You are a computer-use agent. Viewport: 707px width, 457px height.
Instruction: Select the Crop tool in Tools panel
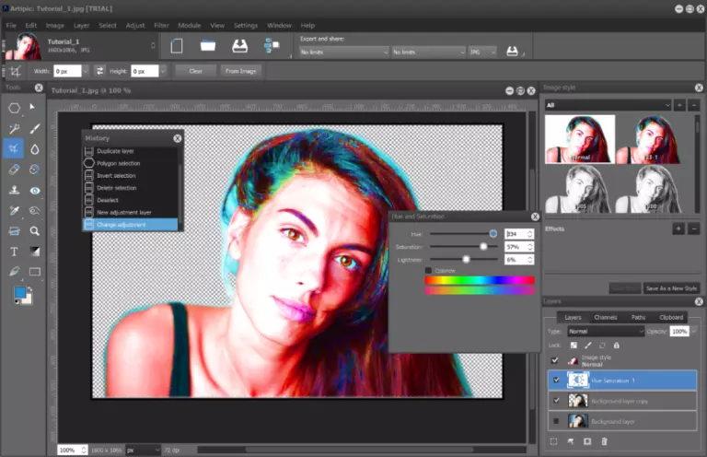pyautogui.click(x=15, y=148)
